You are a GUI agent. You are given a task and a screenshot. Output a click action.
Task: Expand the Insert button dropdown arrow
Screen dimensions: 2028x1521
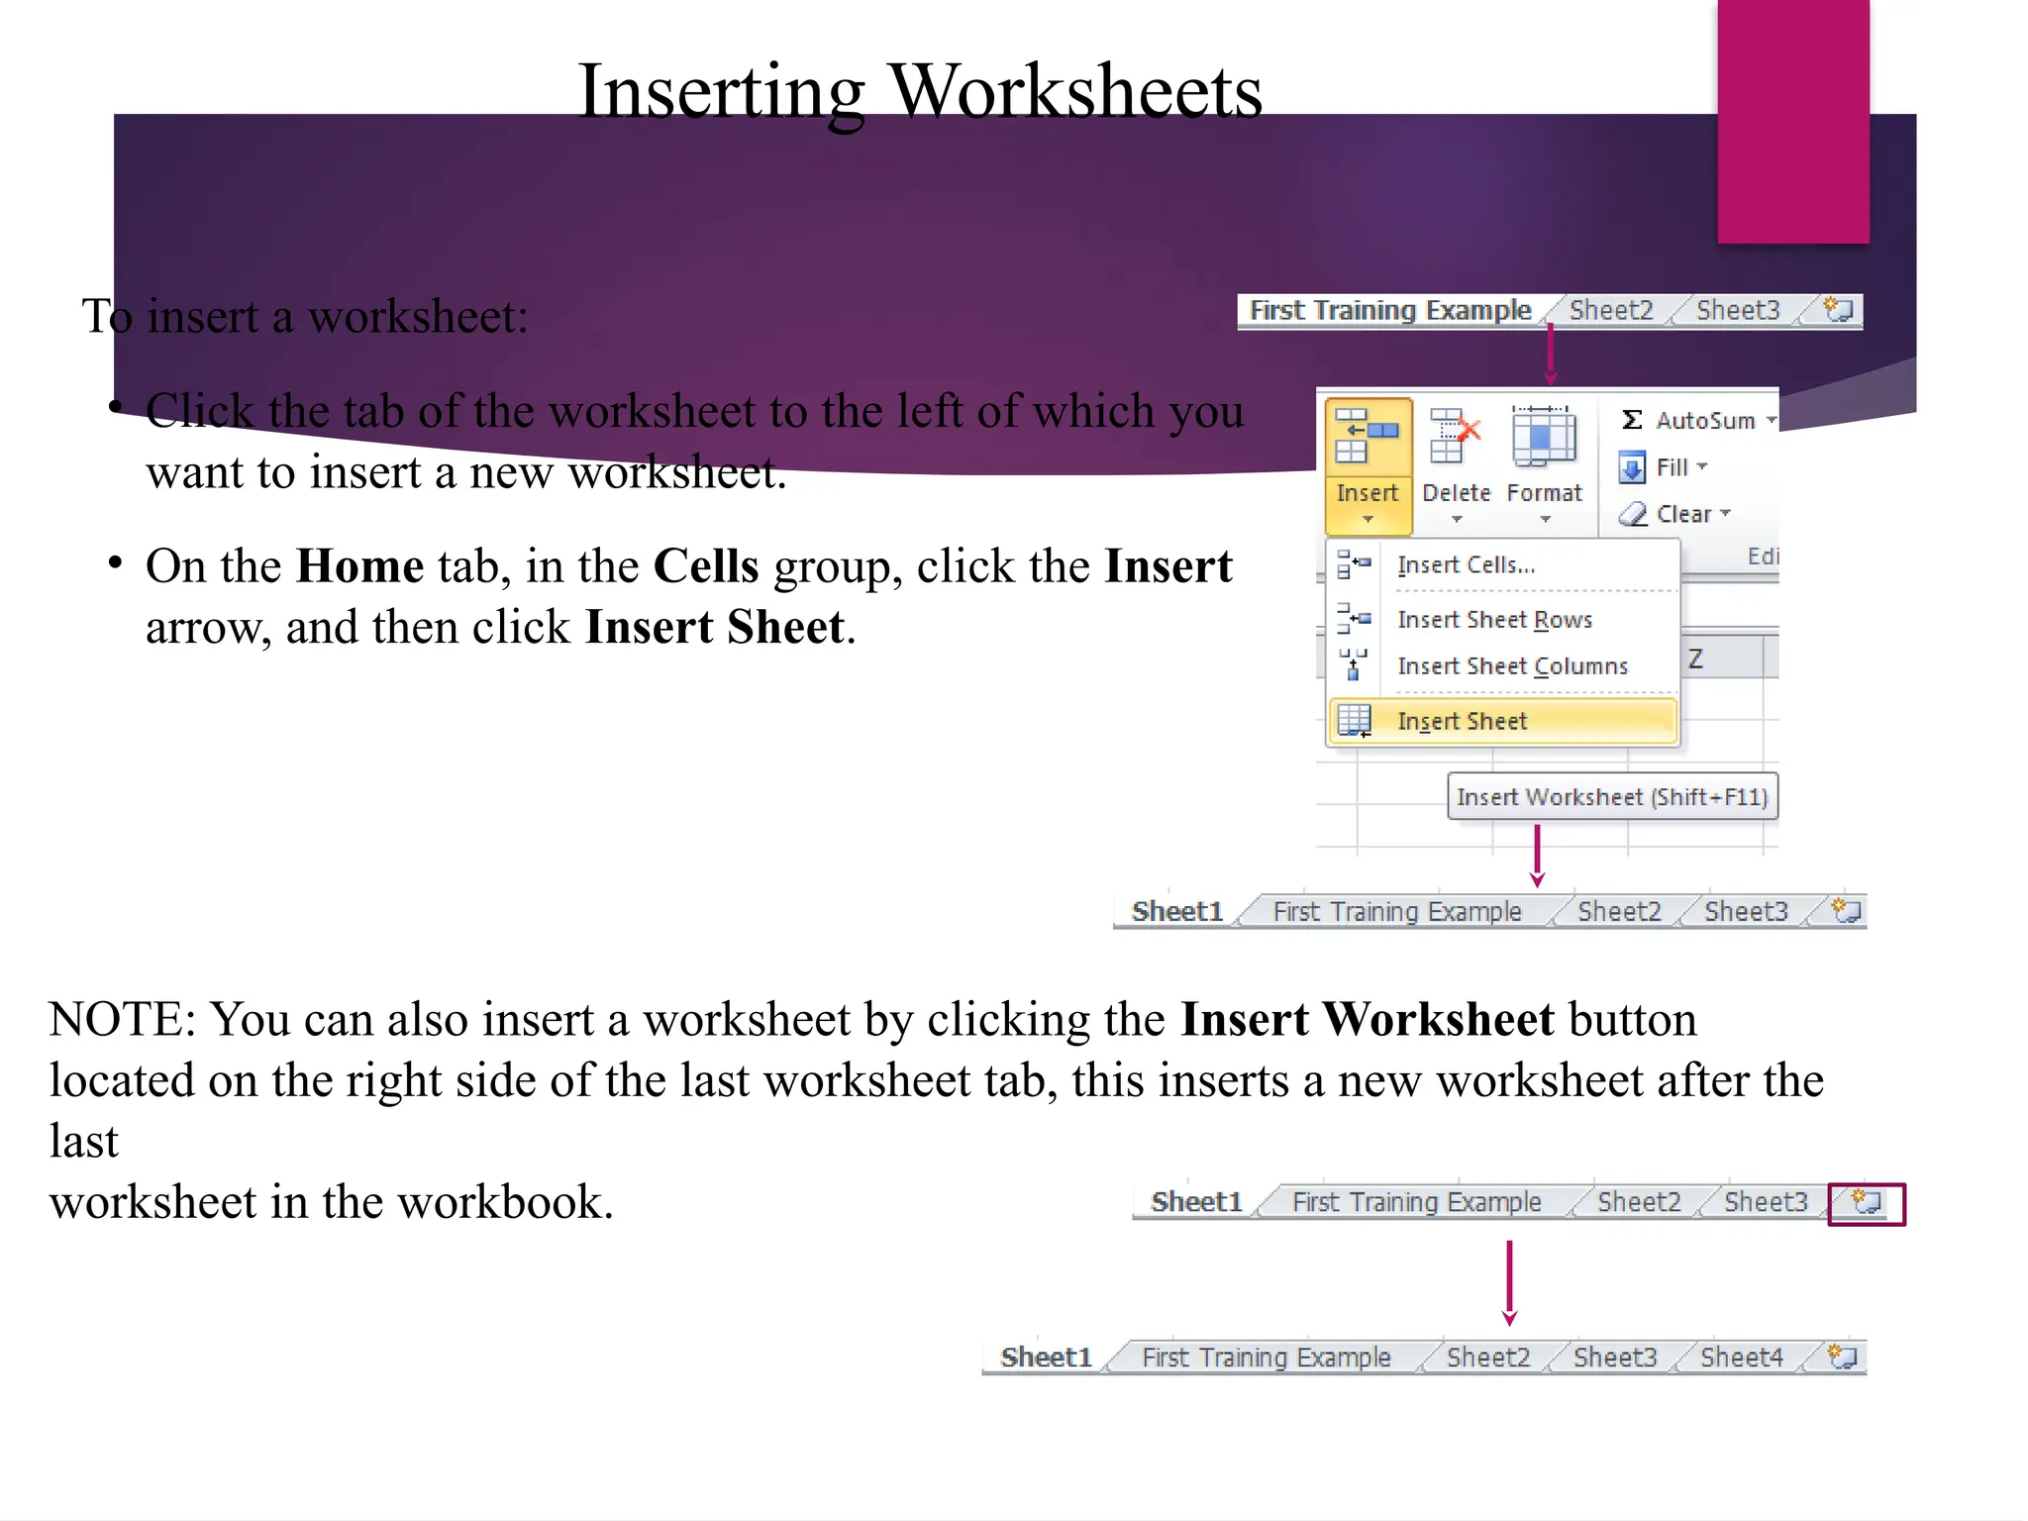click(x=1368, y=520)
